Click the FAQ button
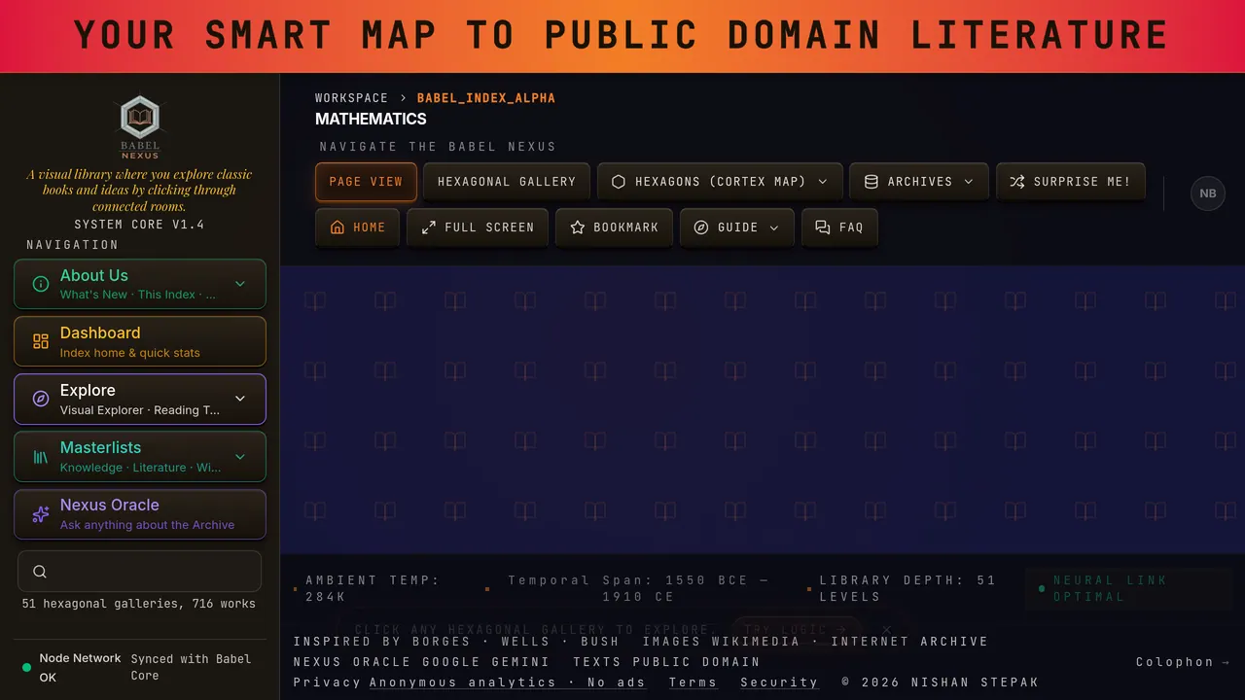1245x700 pixels. [x=839, y=227]
